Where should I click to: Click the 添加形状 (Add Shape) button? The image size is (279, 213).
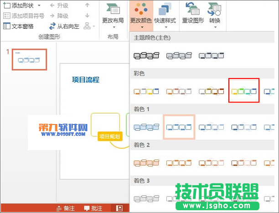coord(19,5)
